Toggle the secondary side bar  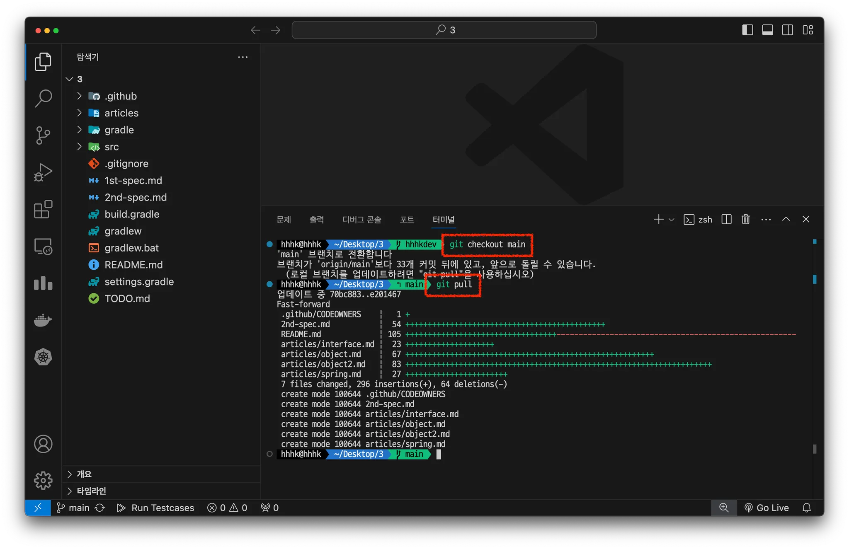tap(787, 30)
